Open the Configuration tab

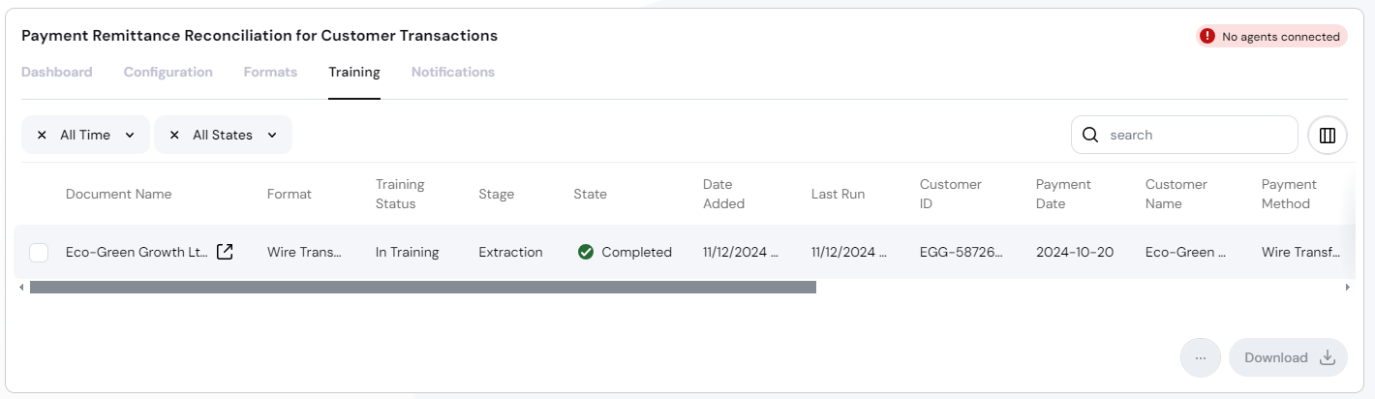[x=168, y=72]
